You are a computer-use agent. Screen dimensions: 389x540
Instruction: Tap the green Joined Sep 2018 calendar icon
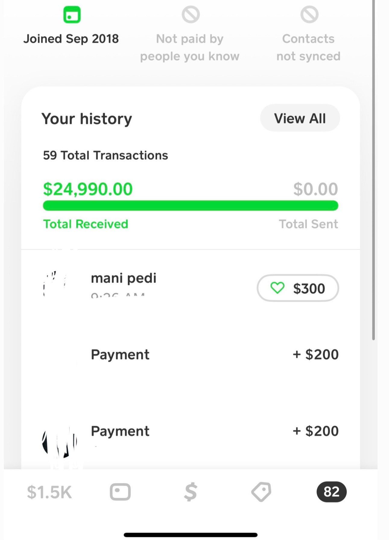(72, 14)
